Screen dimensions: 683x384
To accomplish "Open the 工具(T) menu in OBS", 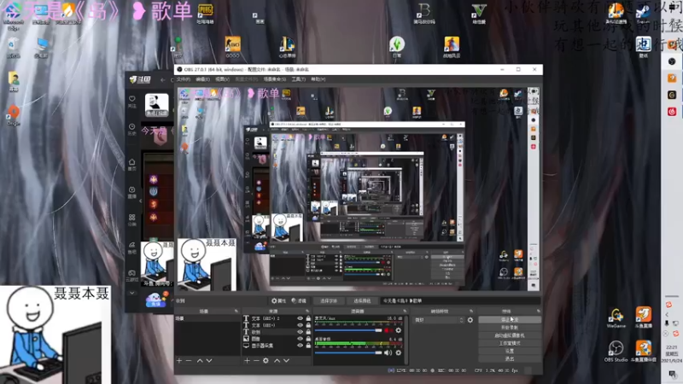I will [298, 79].
